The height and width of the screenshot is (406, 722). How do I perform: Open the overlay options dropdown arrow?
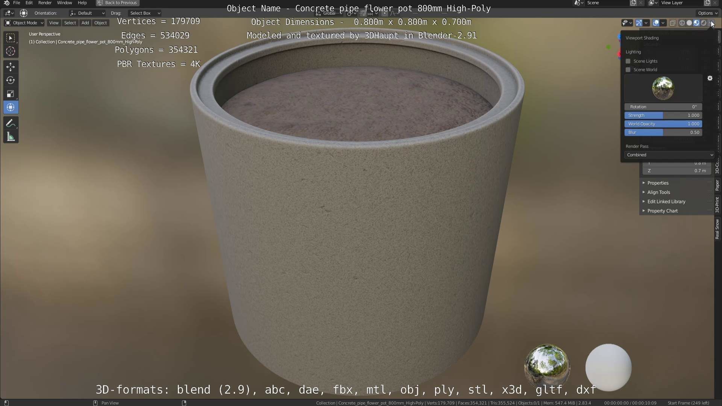point(663,23)
